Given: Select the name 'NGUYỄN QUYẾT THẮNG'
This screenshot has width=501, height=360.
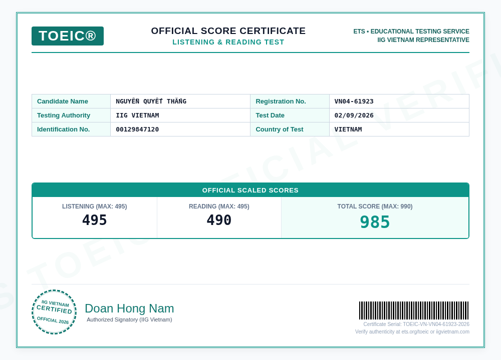Looking at the screenshot, I should pyautogui.click(x=151, y=101).
